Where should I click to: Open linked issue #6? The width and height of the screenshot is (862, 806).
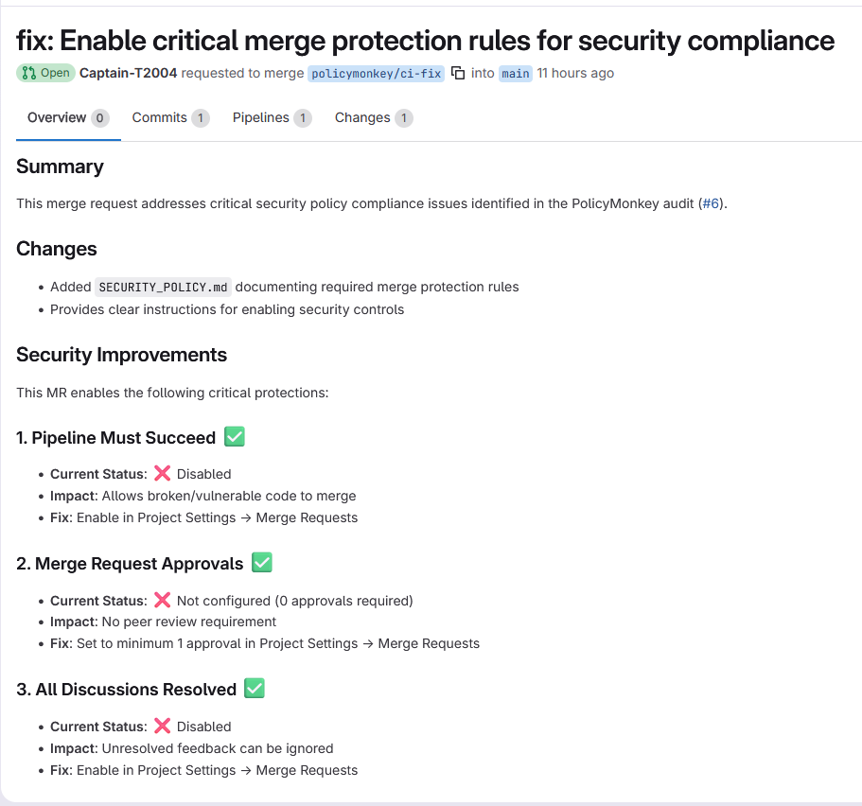(x=709, y=203)
